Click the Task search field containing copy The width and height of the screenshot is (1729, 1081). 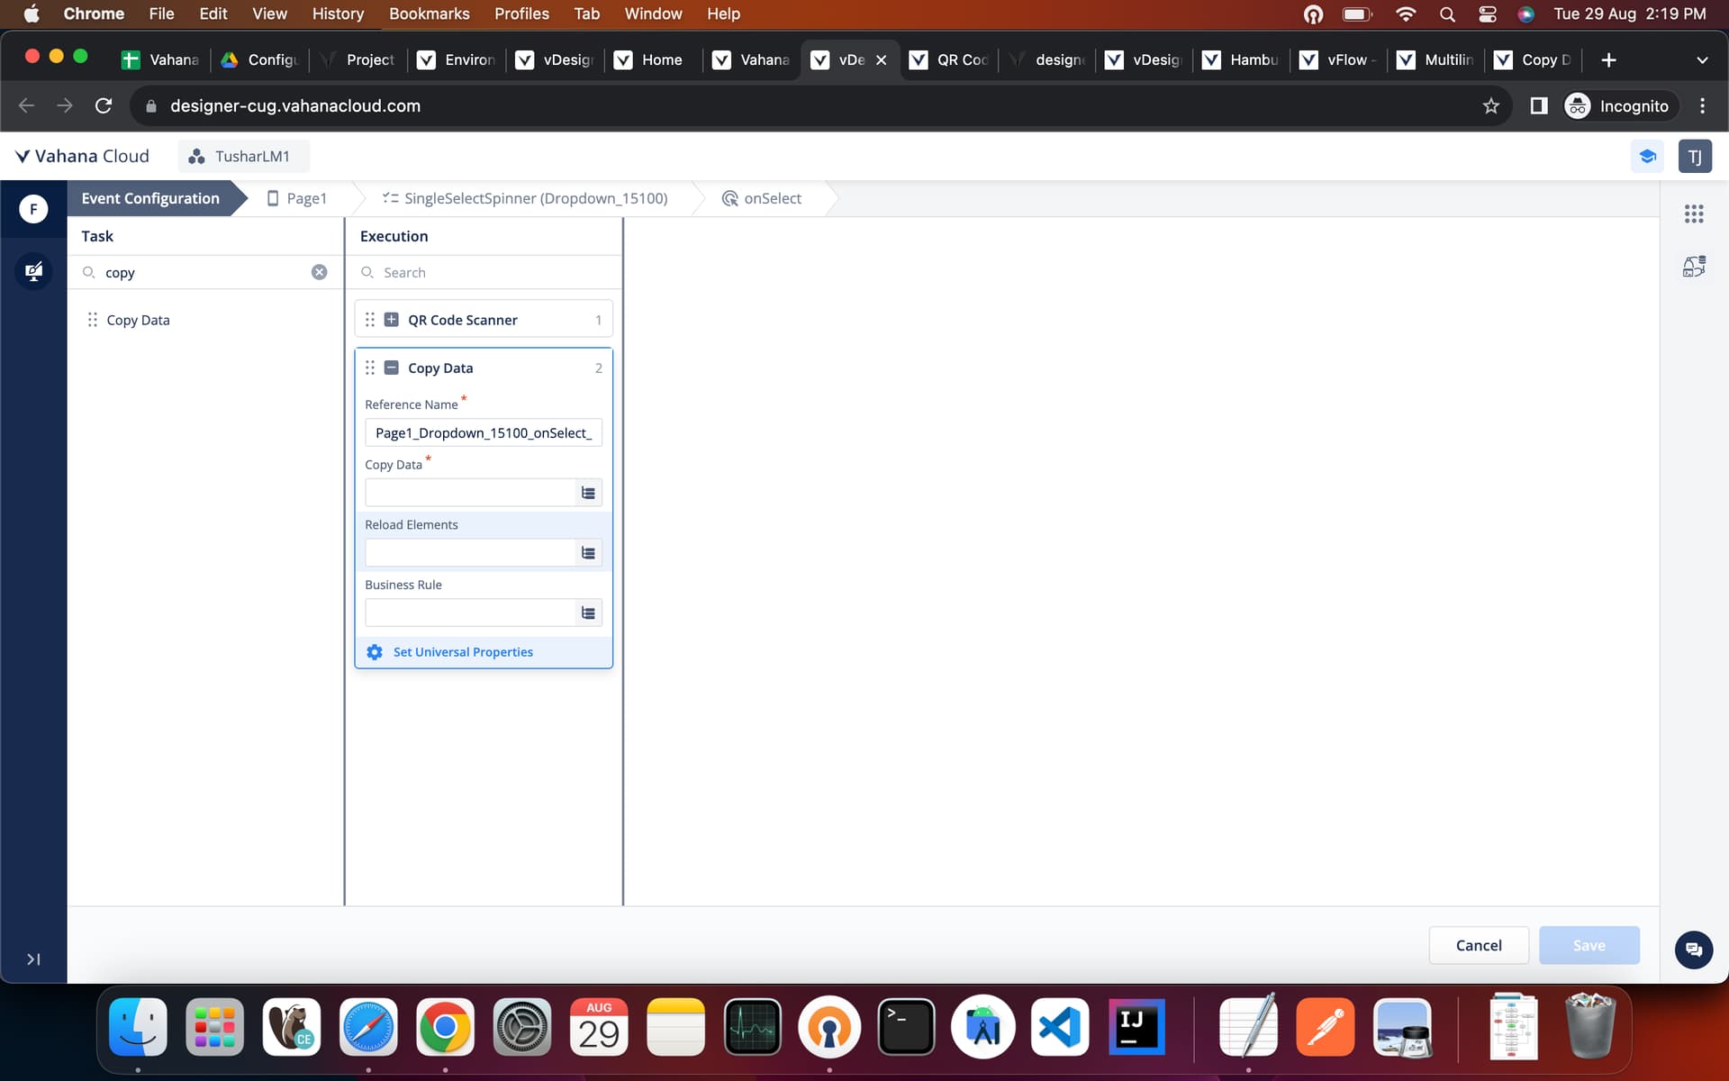206,272
